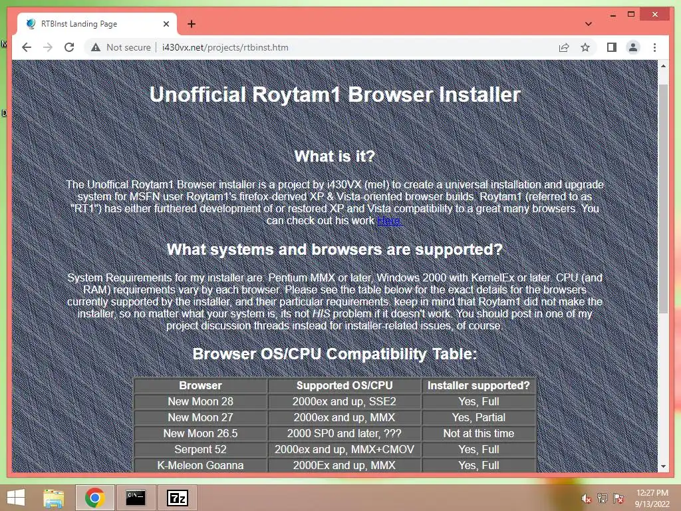Click the 'New Moon 26.5' table cell

[x=200, y=434]
